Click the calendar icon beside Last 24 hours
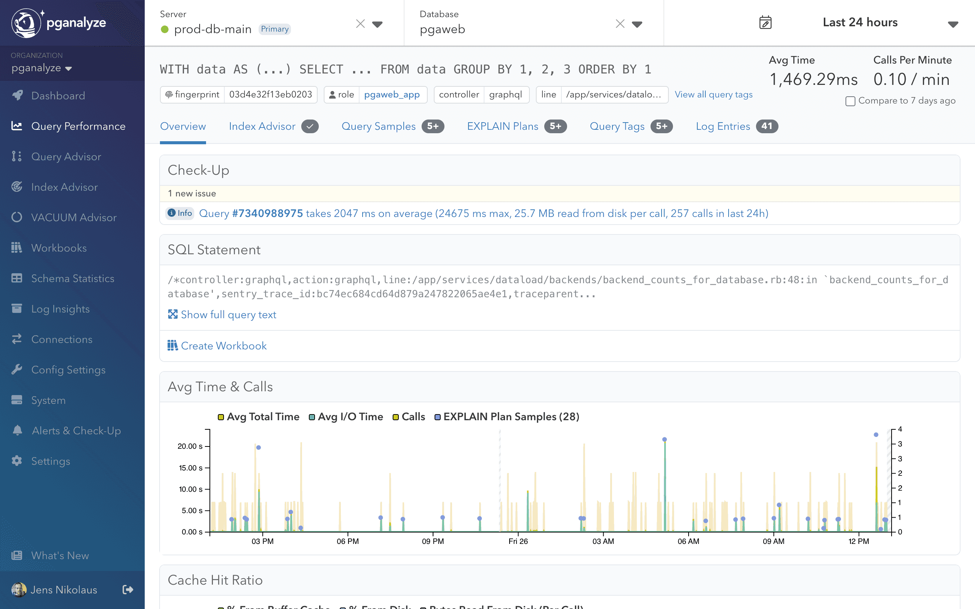The width and height of the screenshot is (975, 609). [765, 22]
